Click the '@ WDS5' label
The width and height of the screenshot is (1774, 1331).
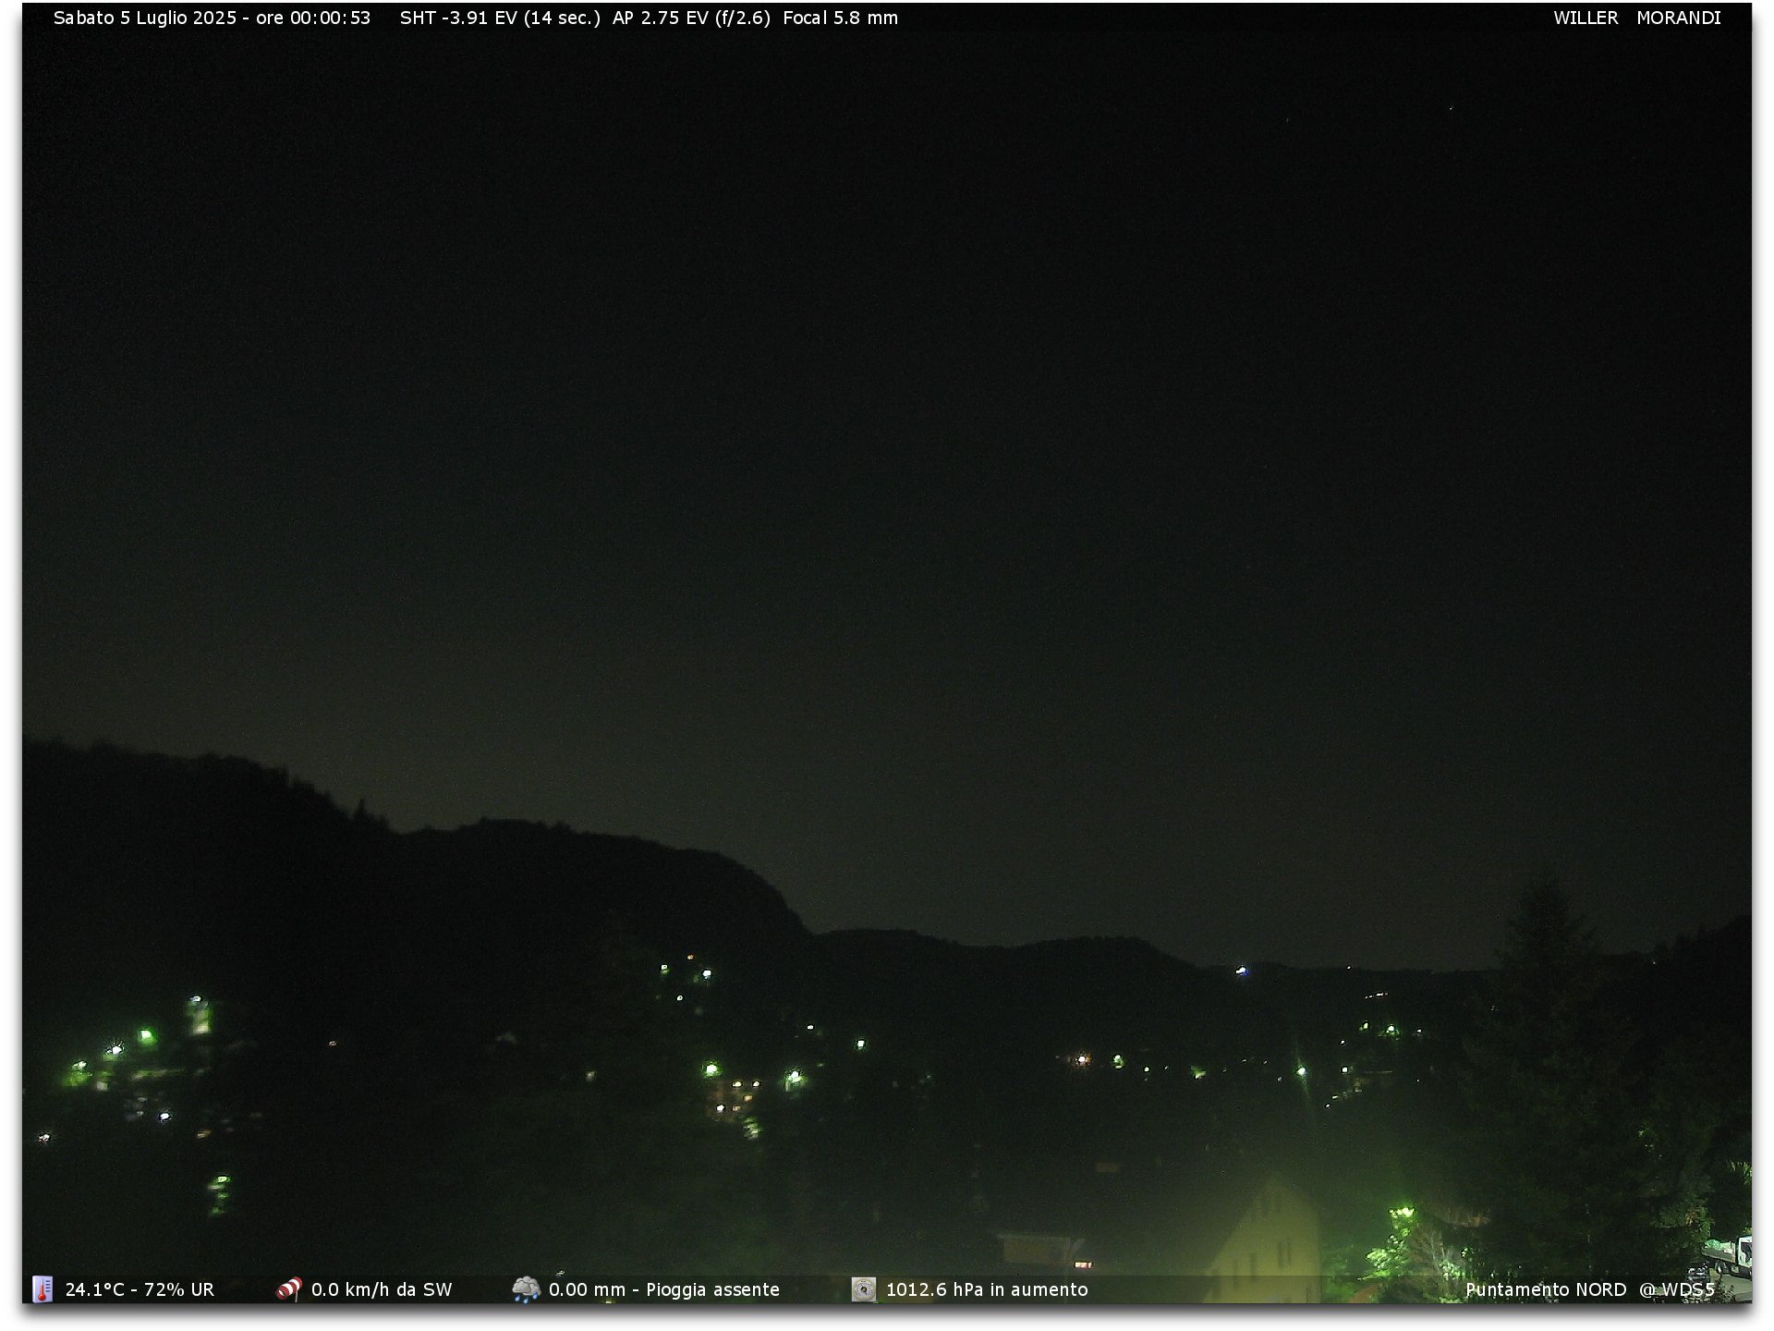[1677, 1289]
